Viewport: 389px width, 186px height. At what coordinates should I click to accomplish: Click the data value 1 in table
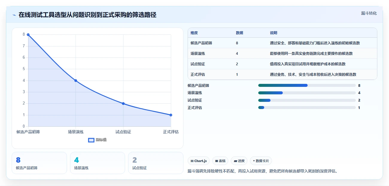point(237,75)
